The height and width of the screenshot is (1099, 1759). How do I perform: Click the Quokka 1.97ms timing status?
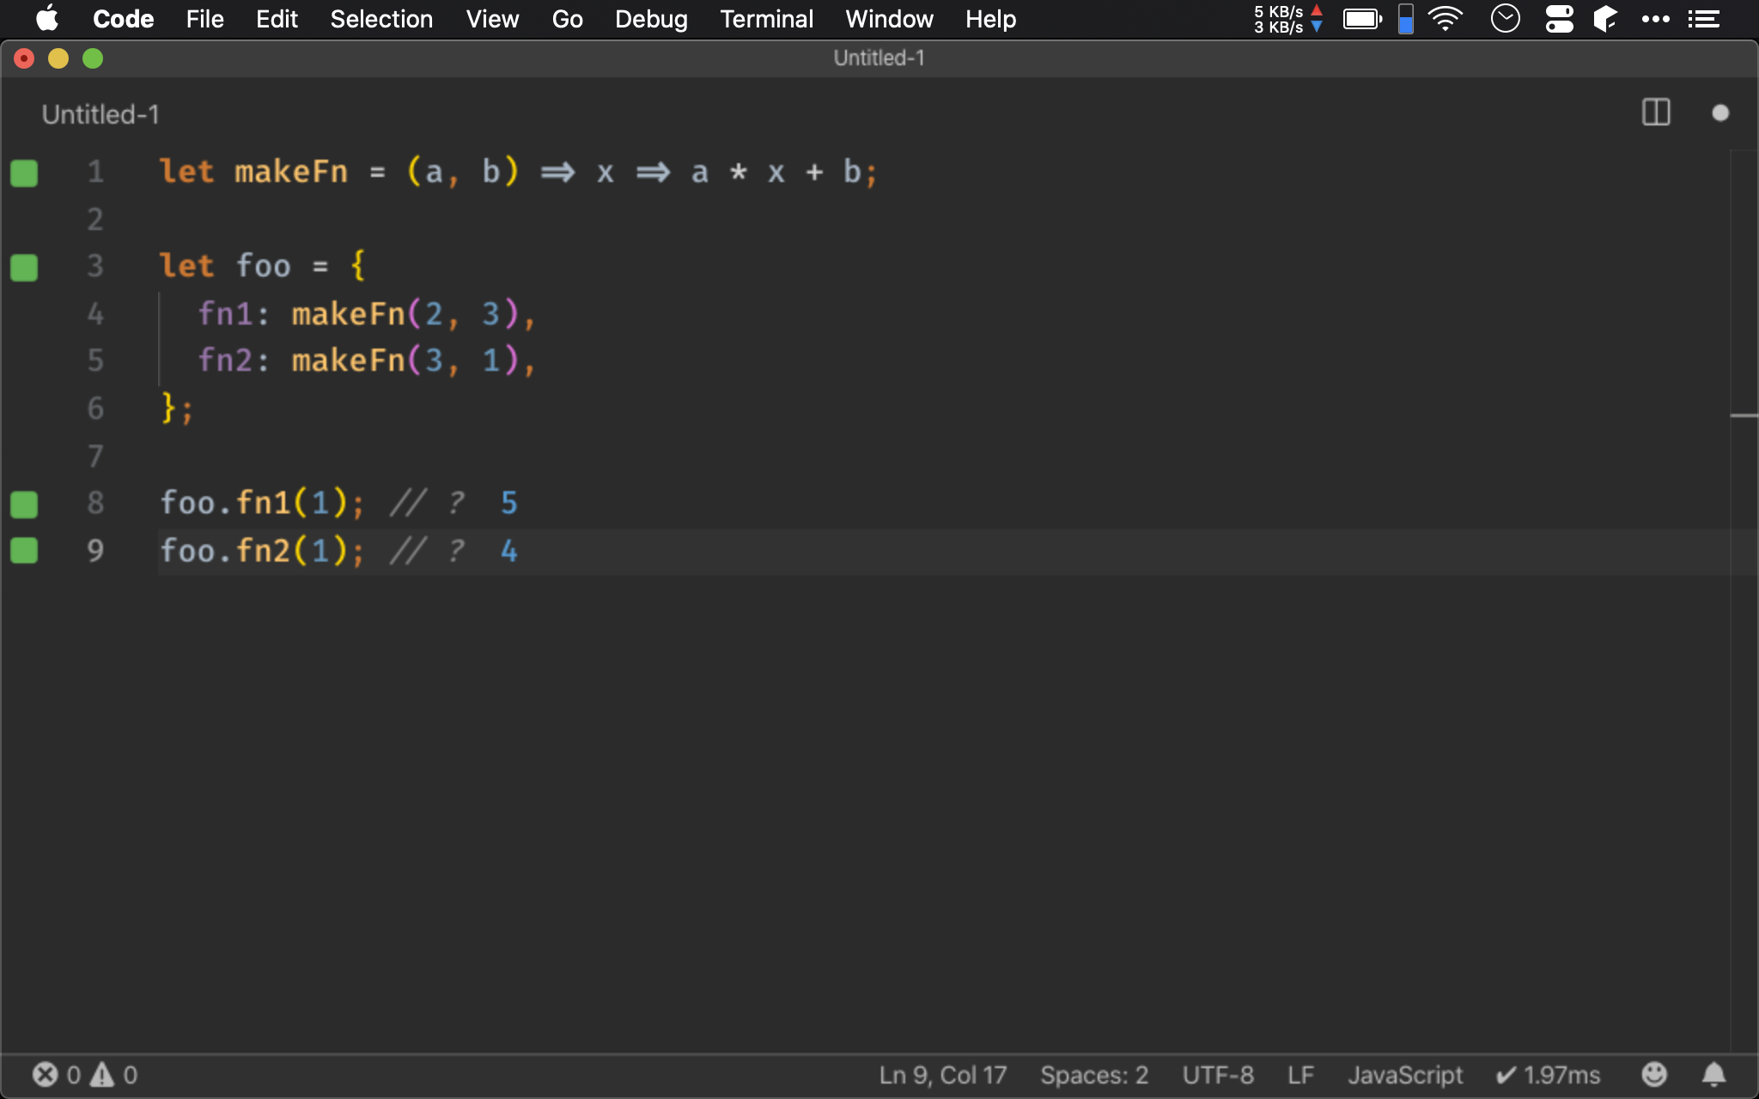1549,1074
